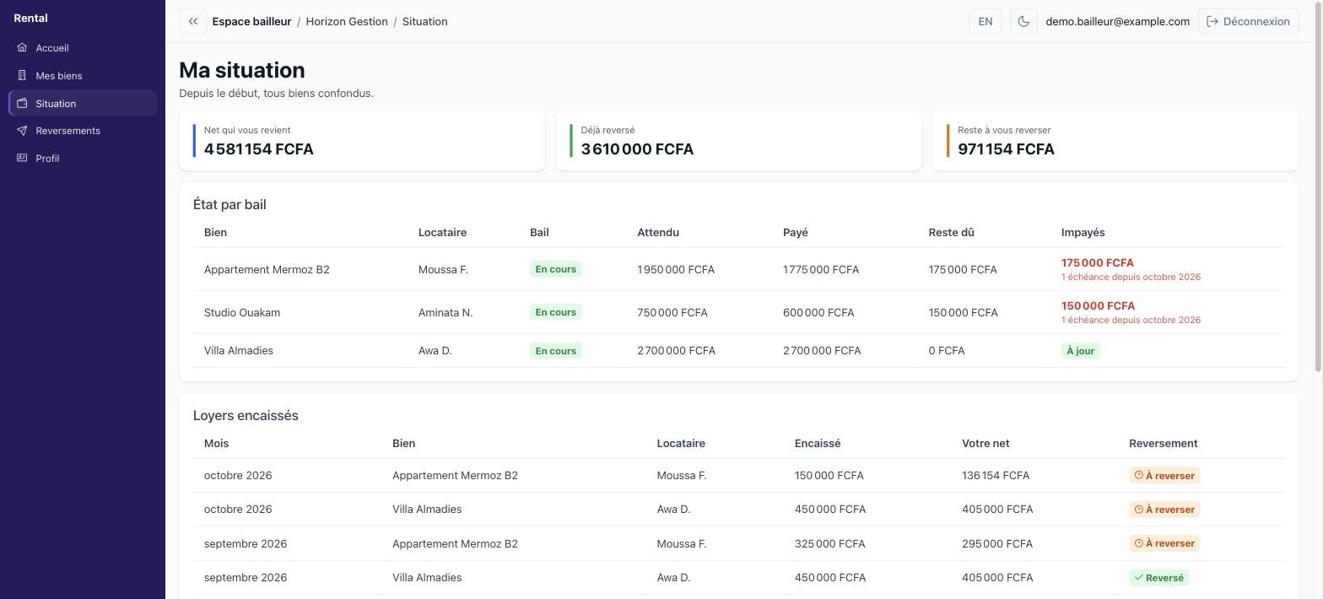The height and width of the screenshot is (599, 1323).
Task: Click the demo.bailleur@example.com account email
Action: click(x=1117, y=22)
